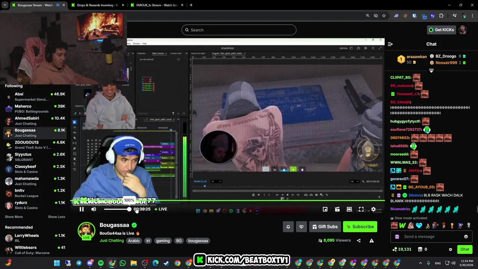Jump to LIVE in the player
Viewport: 478px width, 269px height.
point(161,209)
